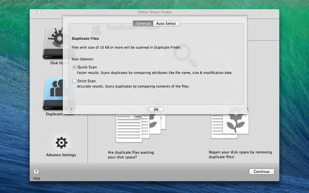
Task: Open dialog help question mark icon
Action: [71, 110]
